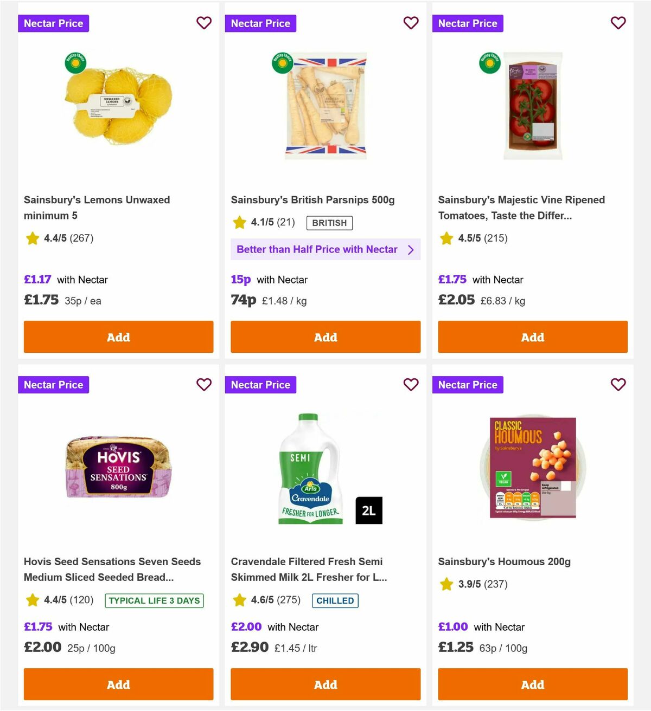
Task: Click the heart icon on Hovis Seed Sensations bread
Action: tap(204, 385)
